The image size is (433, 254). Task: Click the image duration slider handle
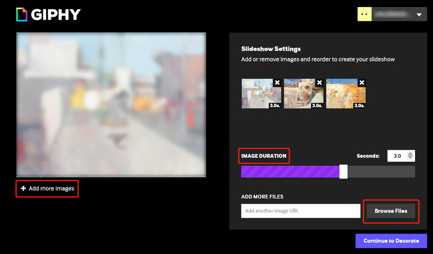pyautogui.click(x=343, y=171)
